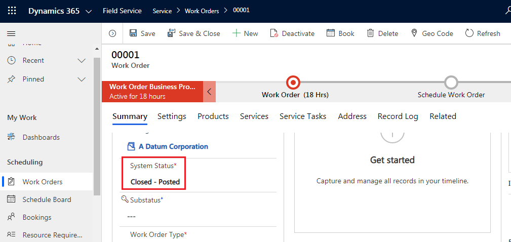Open Bookings in sidebar

[37, 217]
